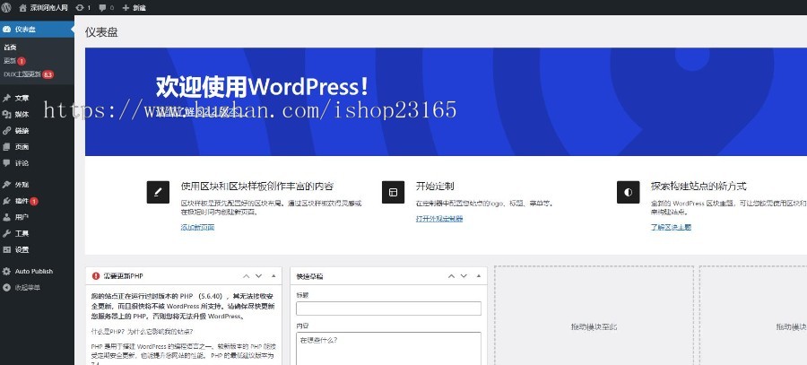Open DUX主题更新 submenu item
Screen dimensions: 807x365
coord(29,74)
